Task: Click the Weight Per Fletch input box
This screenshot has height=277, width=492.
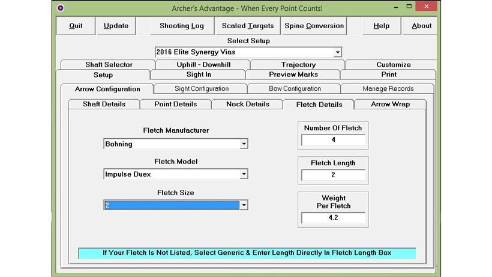Action: pyautogui.click(x=333, y=218)
